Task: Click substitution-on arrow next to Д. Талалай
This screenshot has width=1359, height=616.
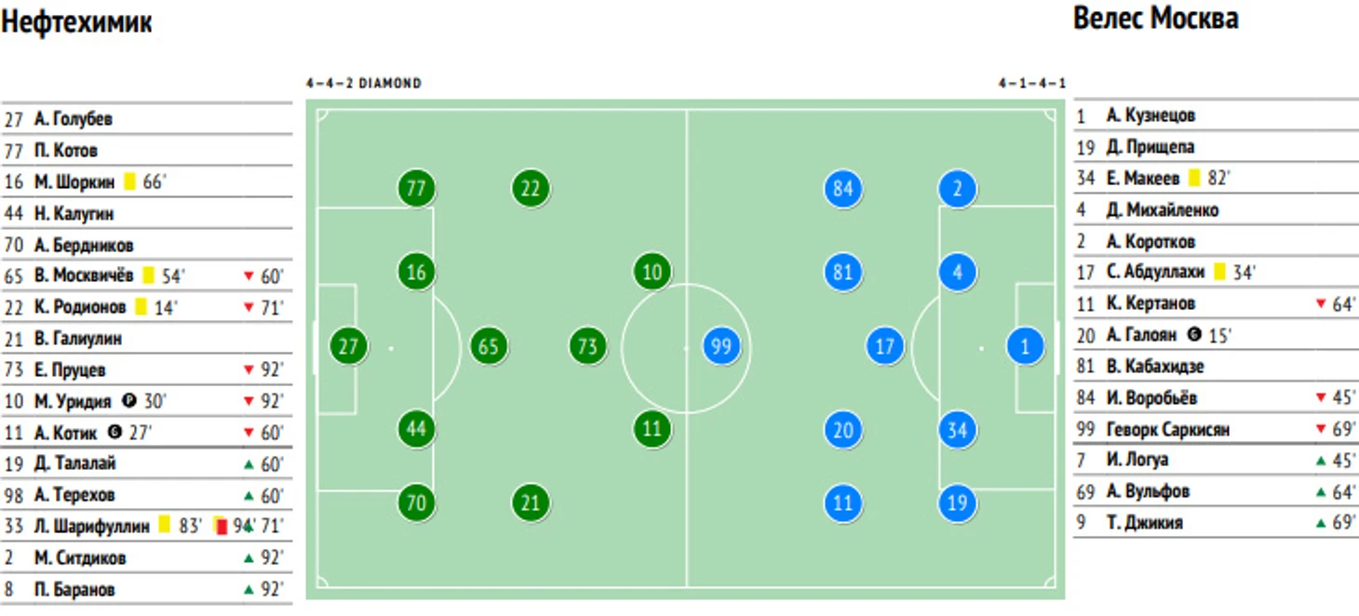Action: coord(249,463)
